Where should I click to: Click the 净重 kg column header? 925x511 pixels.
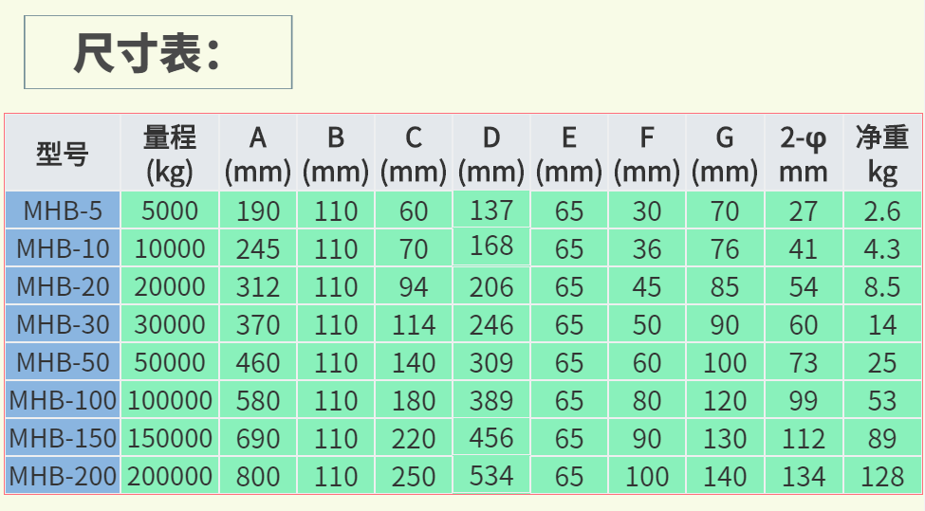pos(881,154)
